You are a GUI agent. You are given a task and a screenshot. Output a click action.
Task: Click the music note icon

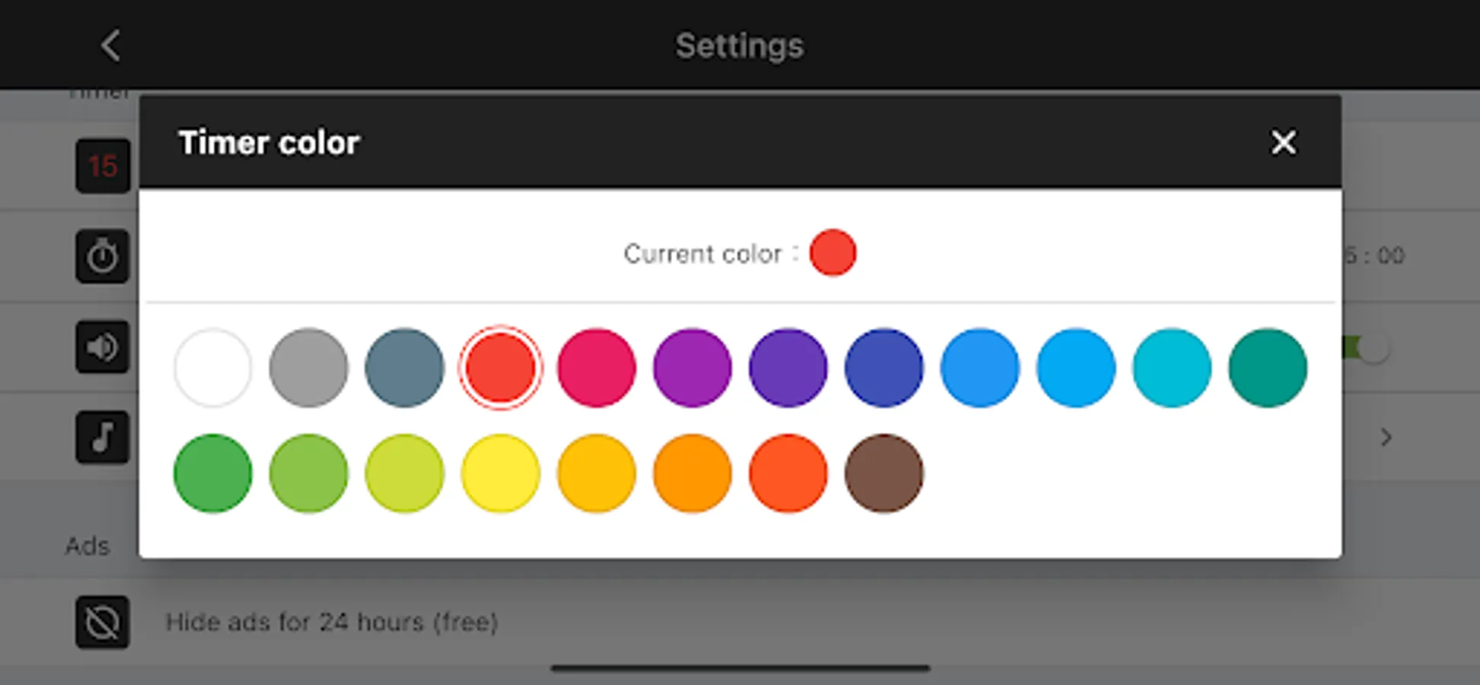tap(102, 438)
